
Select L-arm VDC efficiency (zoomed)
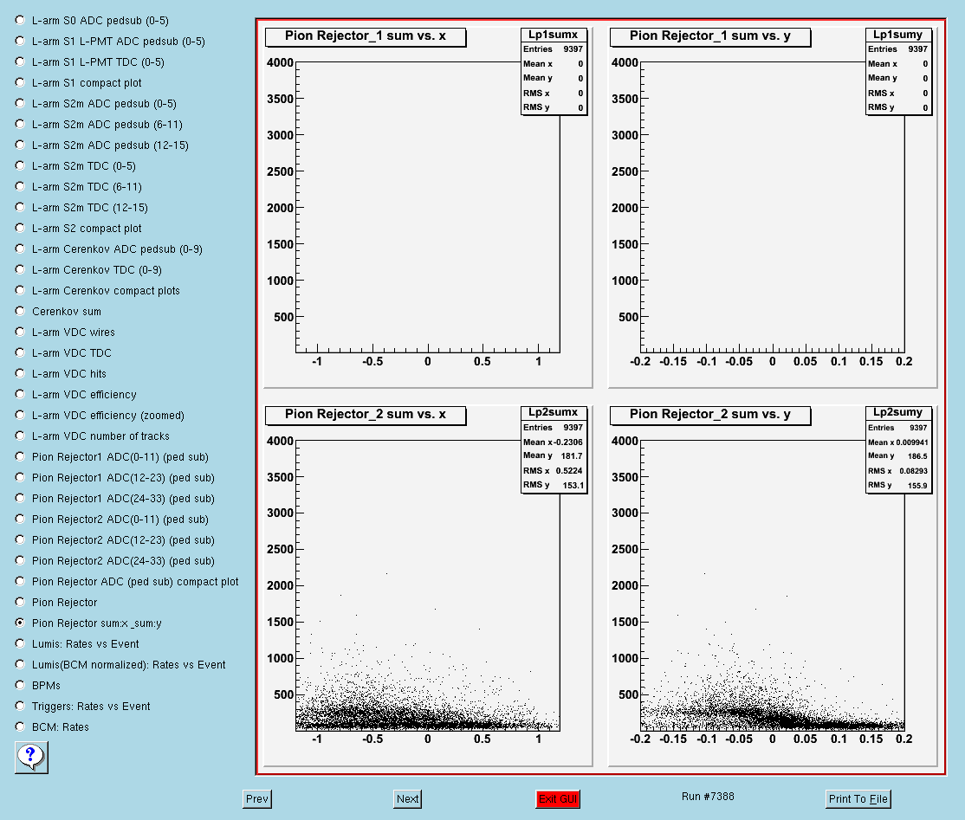click(x=20, y=416)
